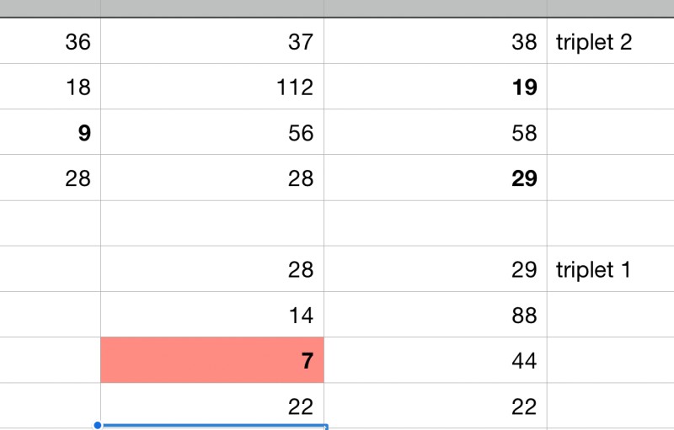The image size is (674, 430).
Task: Click the cell with value 112
Action: (212, 87)
